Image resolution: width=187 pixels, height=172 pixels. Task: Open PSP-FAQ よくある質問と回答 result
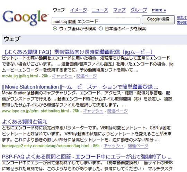pos(87,156)
